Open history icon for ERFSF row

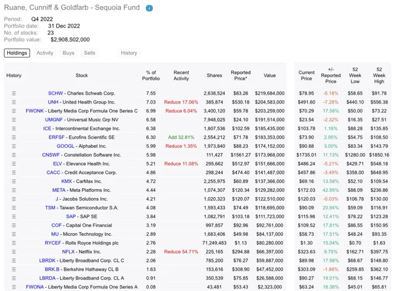click(14, 137)
